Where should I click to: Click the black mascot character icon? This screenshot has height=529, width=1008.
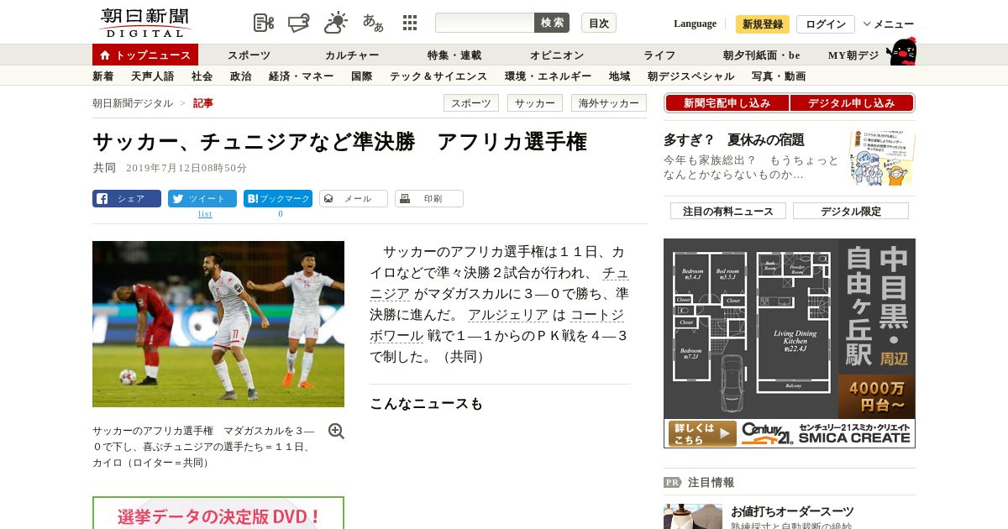tap(901, 52)
